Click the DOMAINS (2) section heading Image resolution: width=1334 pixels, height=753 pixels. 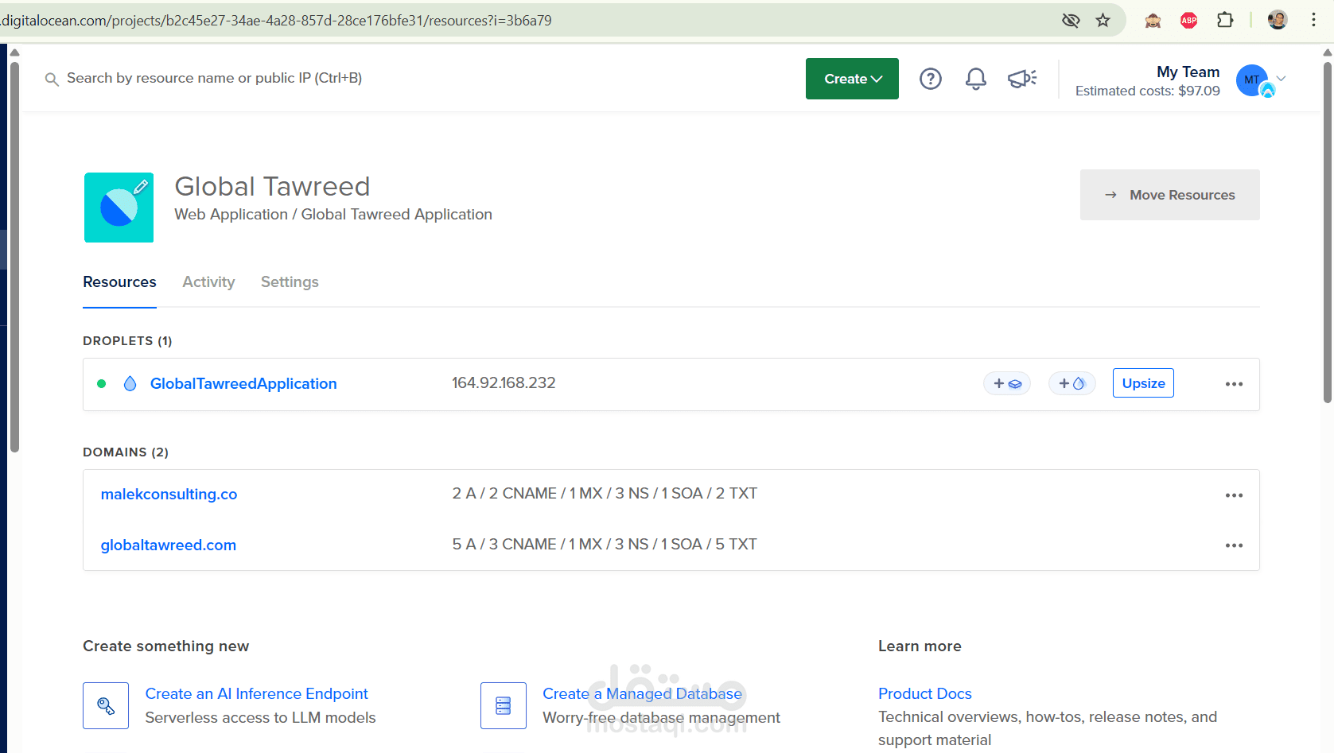126,452
